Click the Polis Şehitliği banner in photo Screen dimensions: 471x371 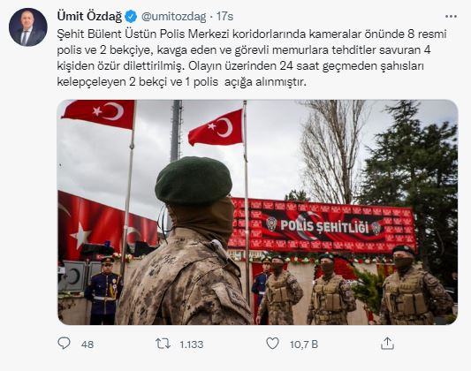tap(323, 226)
